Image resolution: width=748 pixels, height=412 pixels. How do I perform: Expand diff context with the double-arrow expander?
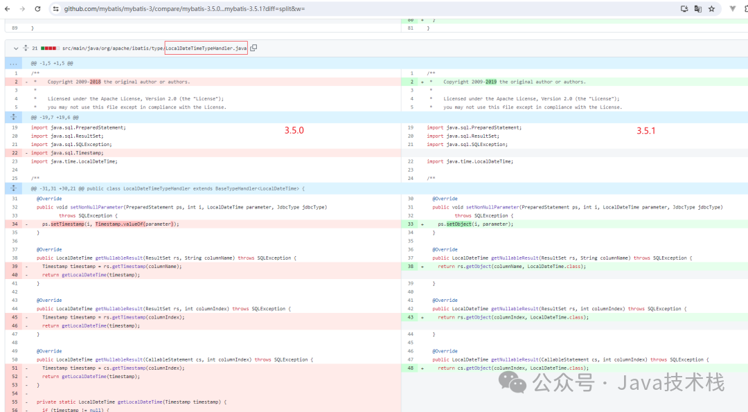pos(13,117)
